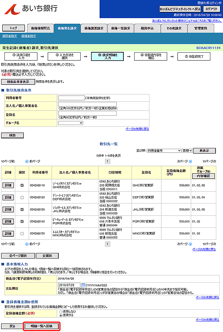223x332 pixels.
Task: Select the 使用する radio button
Action: click(61, 315)
